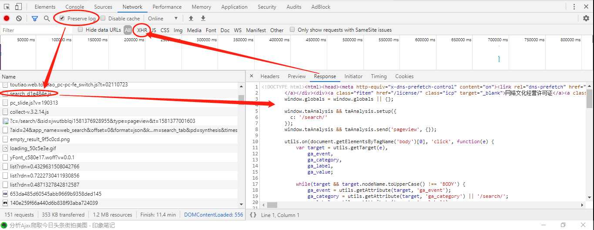The height and width of the screenshot is (230, 594).
Task: Filter requests by XHR type
Action: [142, 30]
